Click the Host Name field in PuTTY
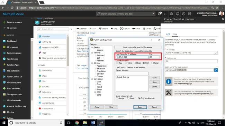This screenshot has height=126, width=225. coord(132,57)
